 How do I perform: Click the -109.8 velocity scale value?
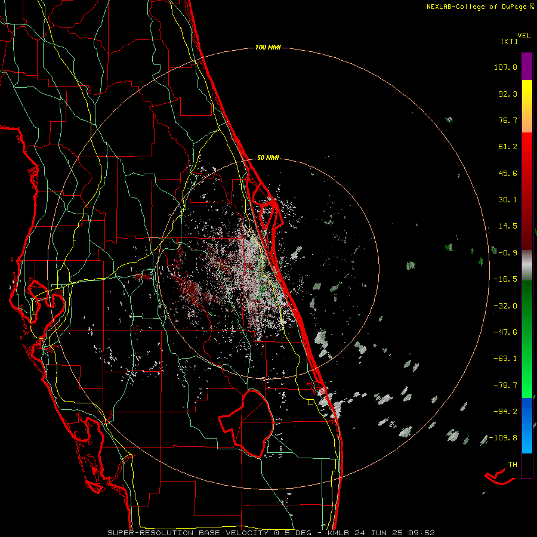pos(503,438)
